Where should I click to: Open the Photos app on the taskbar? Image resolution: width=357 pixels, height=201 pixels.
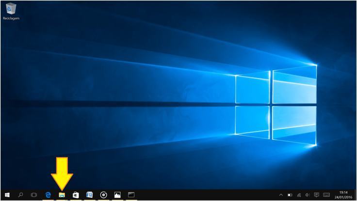pyautogui.click(x=117, y=195)
